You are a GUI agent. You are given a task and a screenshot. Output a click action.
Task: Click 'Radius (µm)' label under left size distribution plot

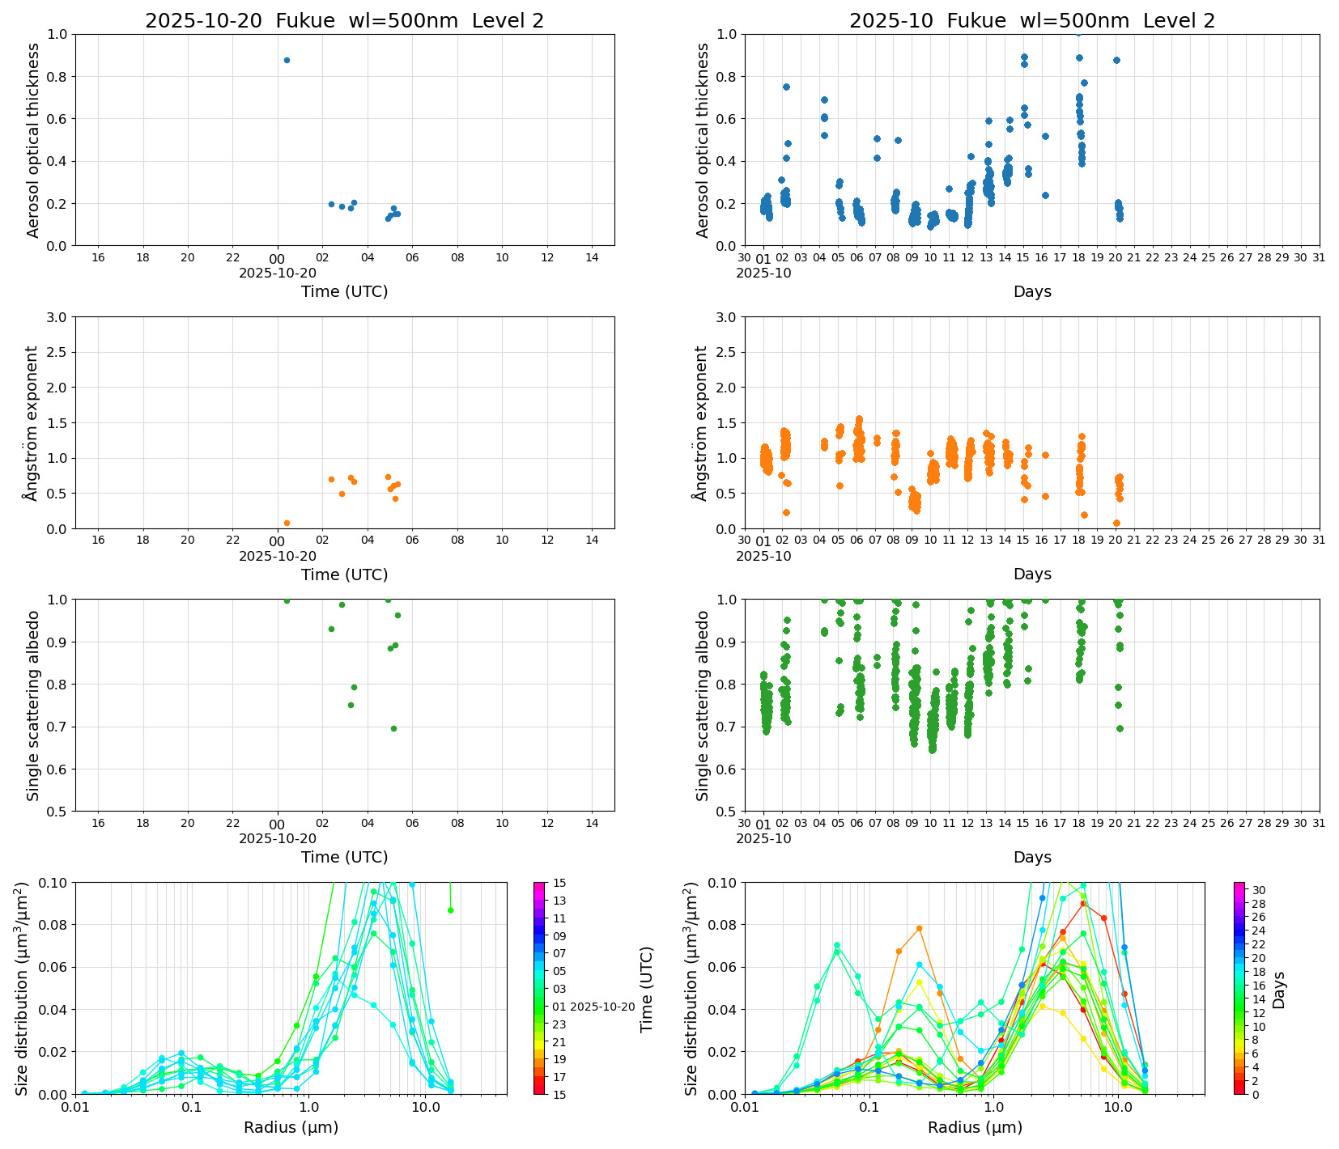[x=291, y=1127]
